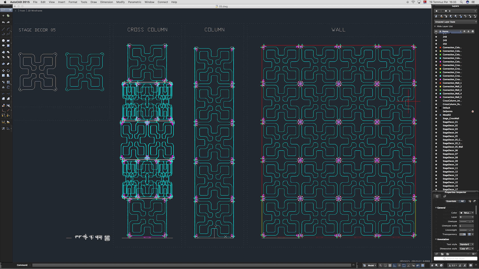The image size is (479, 269).
Task: Select the Stretch tool
Action: tap(8, 75)
